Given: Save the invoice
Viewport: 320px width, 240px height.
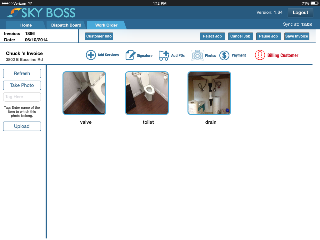Looking at the screenshot, I should point(297,36).
